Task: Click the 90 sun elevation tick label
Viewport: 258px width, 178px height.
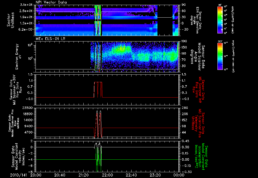Action: tap(183, 5)
